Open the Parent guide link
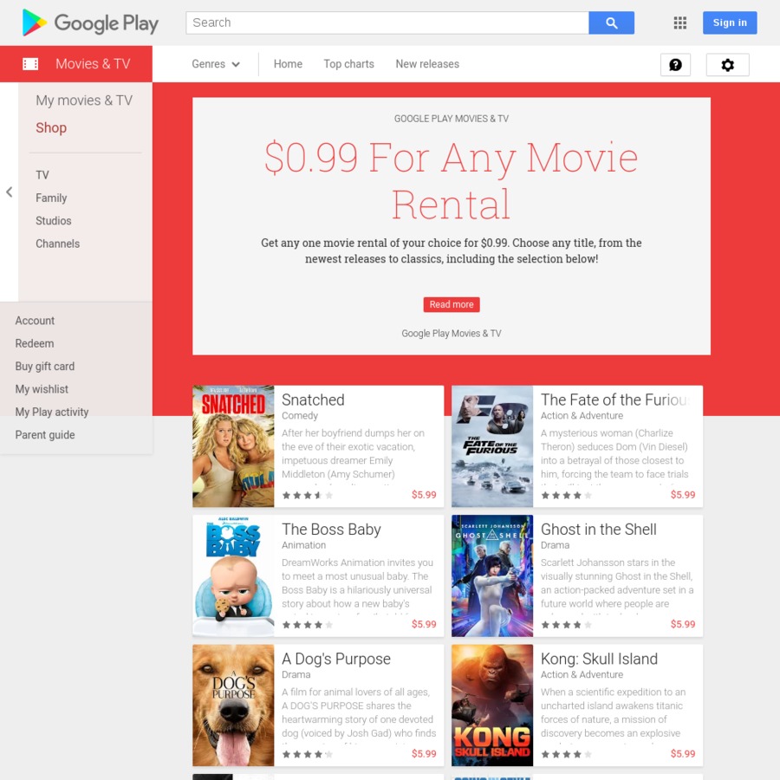This screenshot has width=780, height=780. click(x=45, y=435)
